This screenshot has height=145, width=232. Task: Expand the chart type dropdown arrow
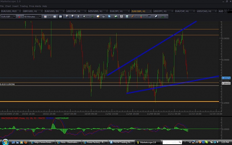coord(50,17)
